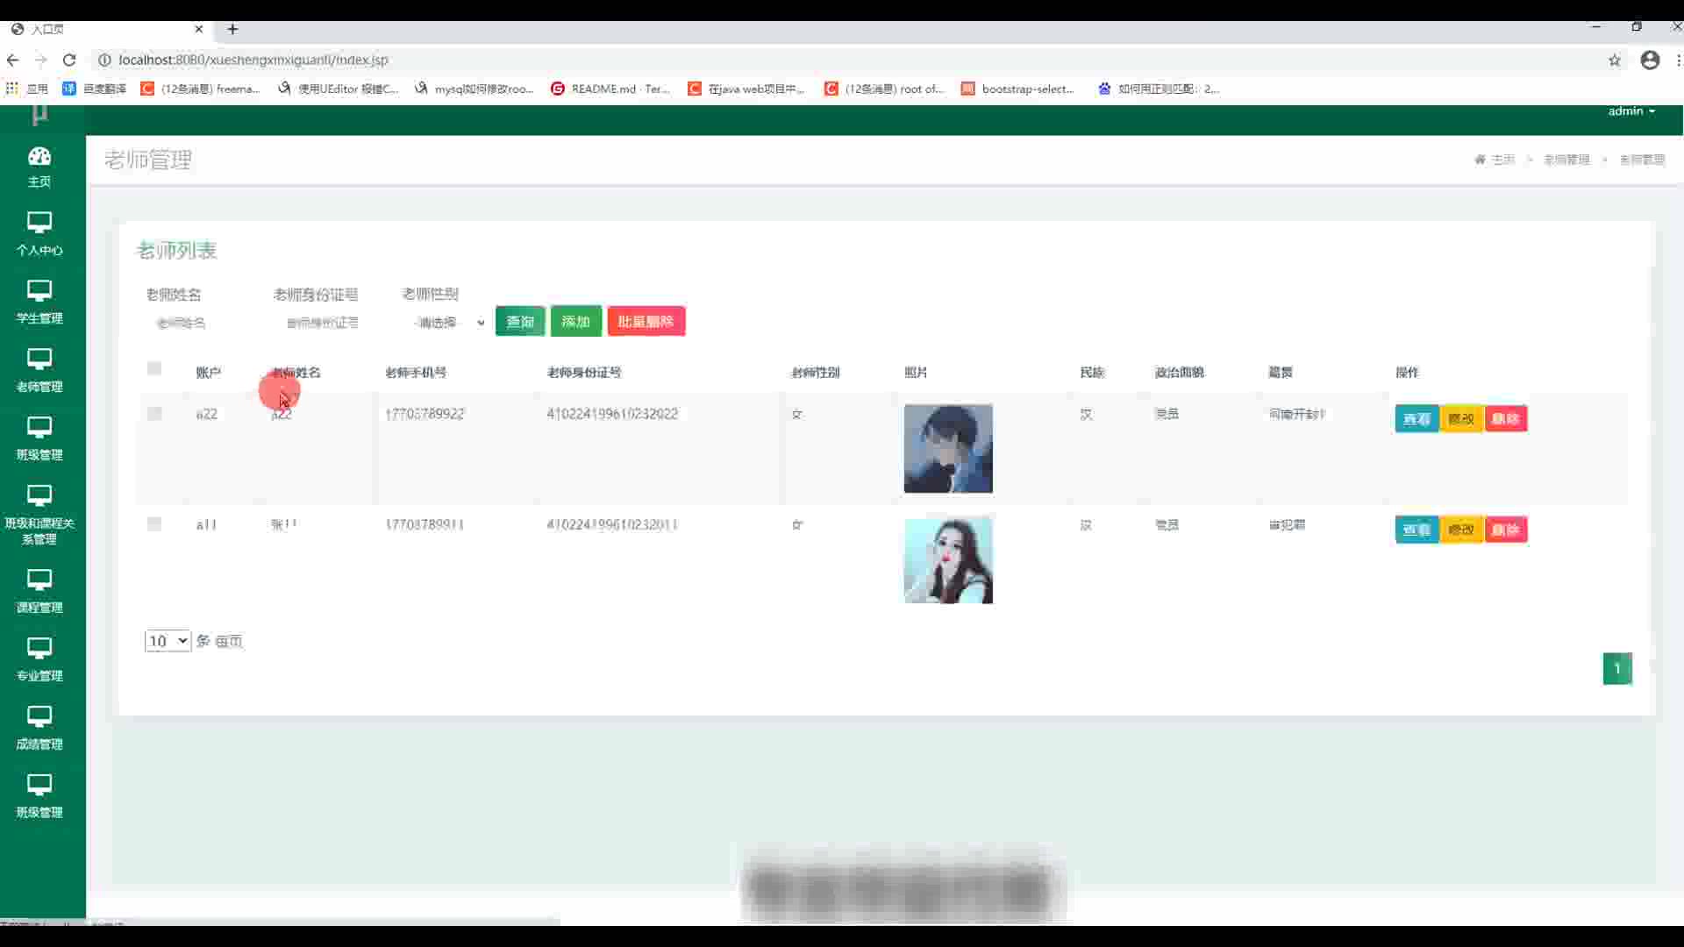Open 班级管理 listed right after 成绩管理
Screen dimensions: 1684x947
[x=39, y=796]
